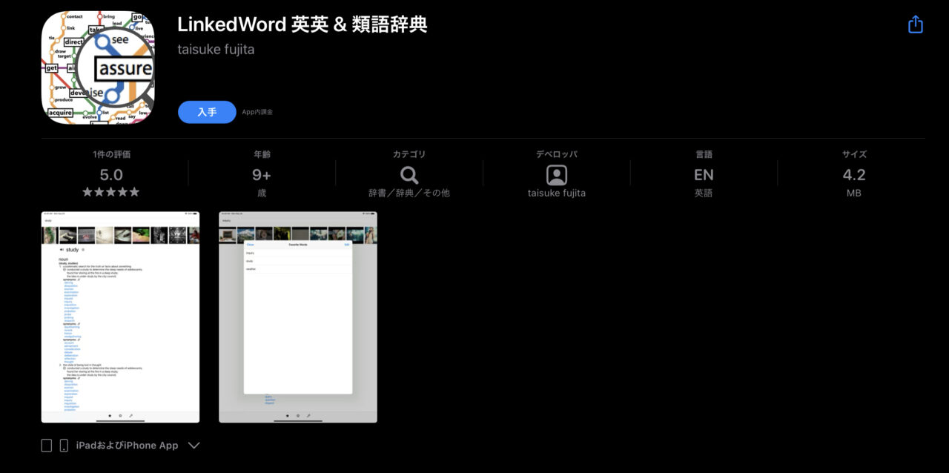Click the taisuke fujita developer name link

pos(216,49)
